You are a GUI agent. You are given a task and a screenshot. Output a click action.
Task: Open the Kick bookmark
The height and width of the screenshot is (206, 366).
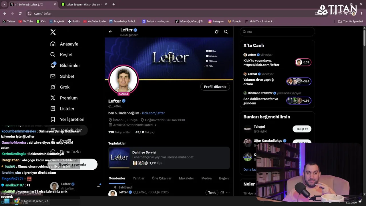(x=41, y=21)
